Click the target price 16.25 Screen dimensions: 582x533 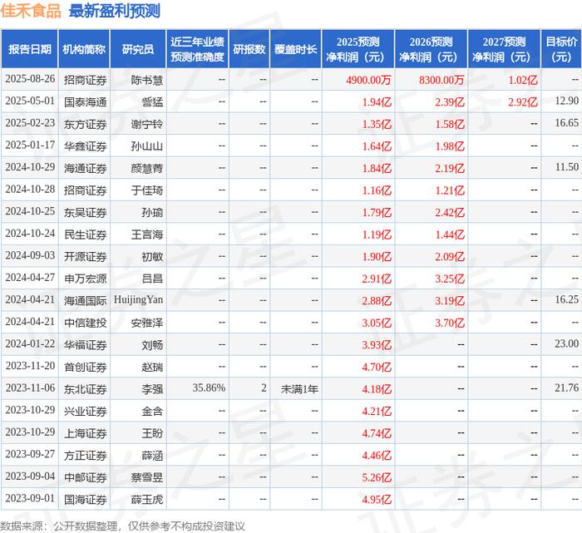coord(566,299)
